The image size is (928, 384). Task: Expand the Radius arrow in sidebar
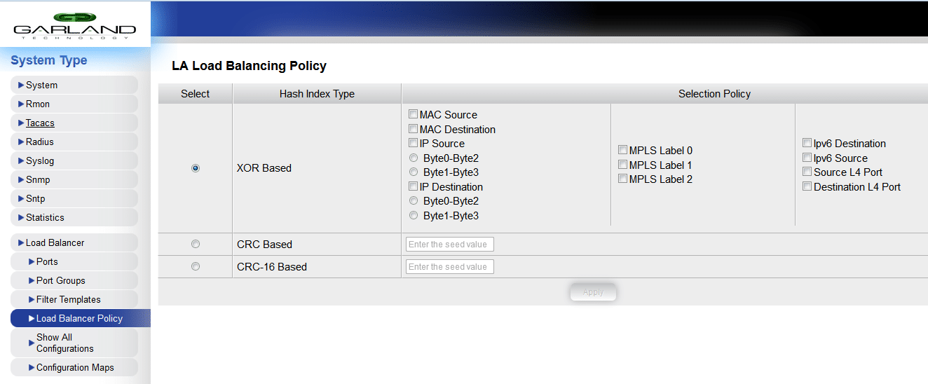click(22, 142)
